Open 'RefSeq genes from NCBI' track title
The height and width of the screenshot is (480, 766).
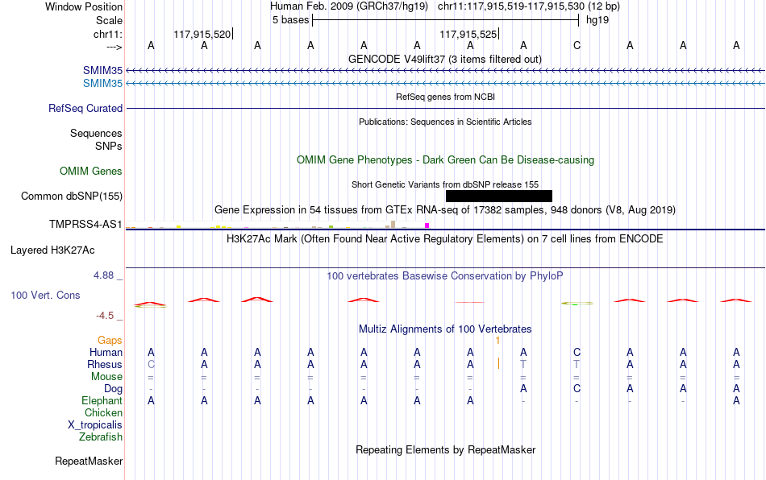pos(446,97)
